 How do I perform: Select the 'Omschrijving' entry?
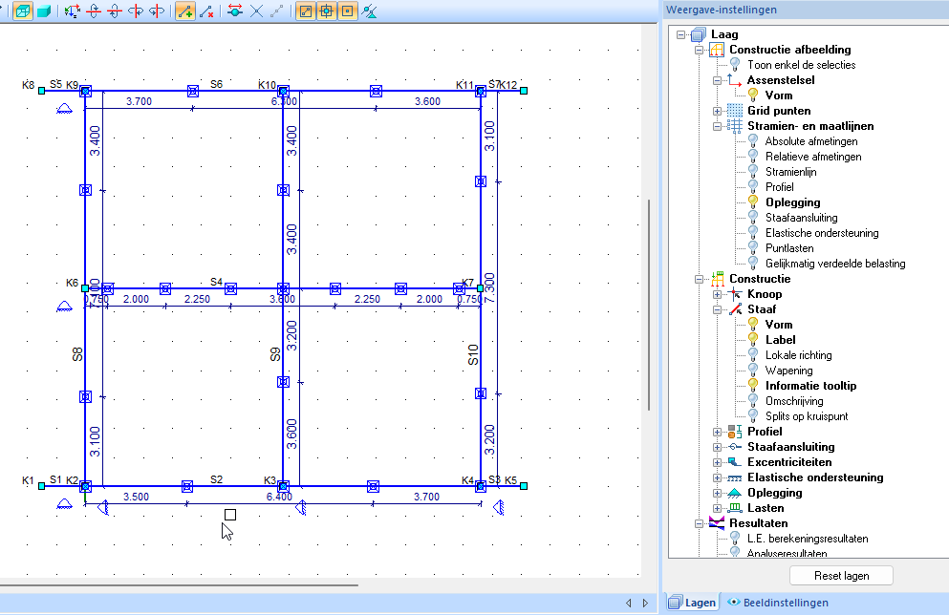(794, 401)
